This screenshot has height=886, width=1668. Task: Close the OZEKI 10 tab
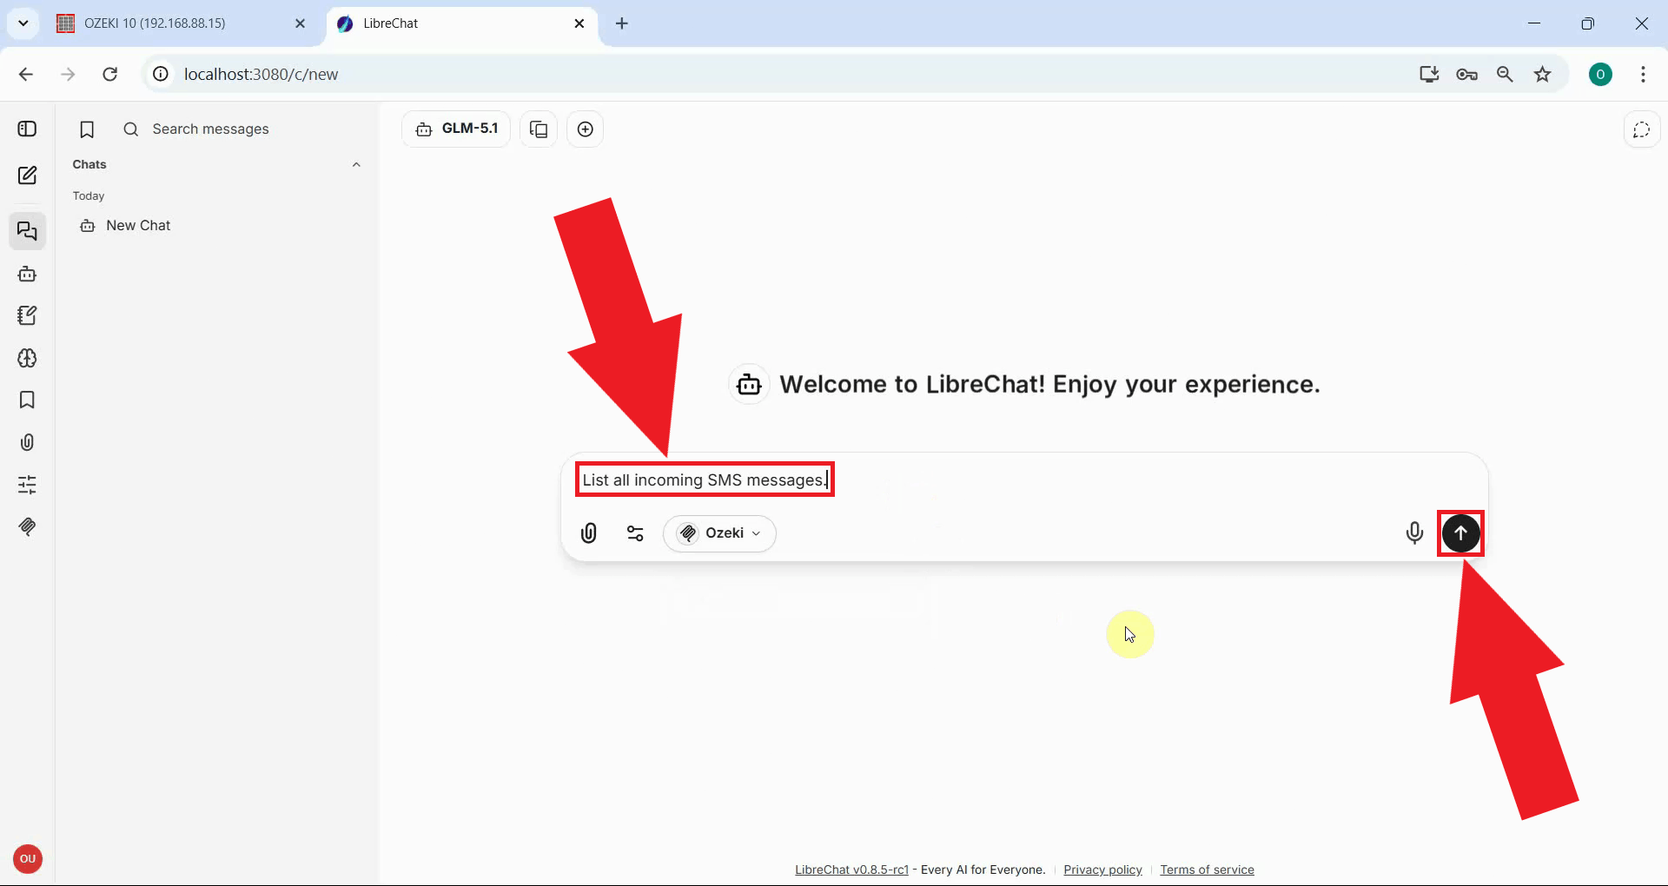point(301,23)
